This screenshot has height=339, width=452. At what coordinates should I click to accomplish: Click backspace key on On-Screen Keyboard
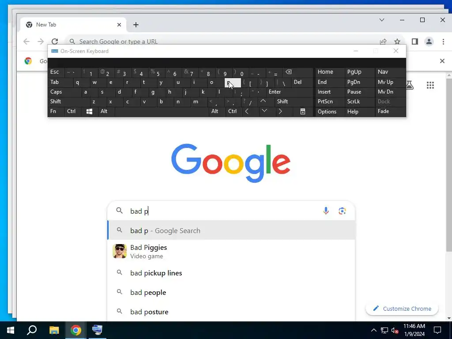[288, 72]
